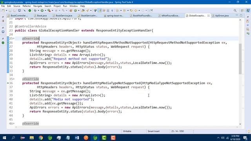Open the Source menu
Image resolution: width=251 pixels, height=141 pixels.
pyautogui.click(x=16, y=6)
